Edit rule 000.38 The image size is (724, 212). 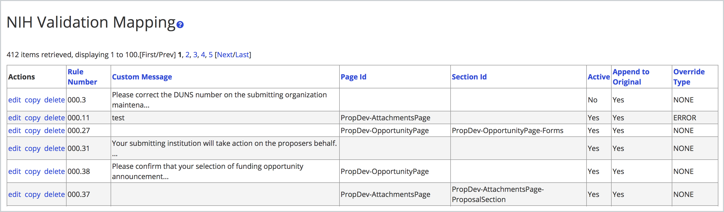[x=15, y=171]
